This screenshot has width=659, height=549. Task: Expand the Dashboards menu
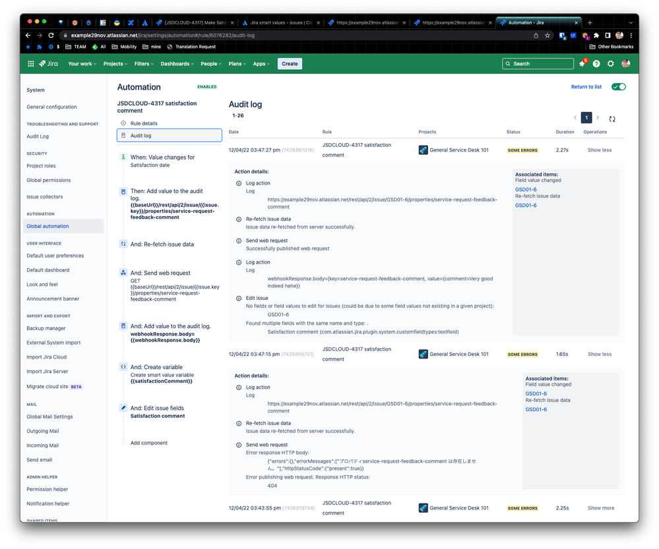click(x=177, y=64)
